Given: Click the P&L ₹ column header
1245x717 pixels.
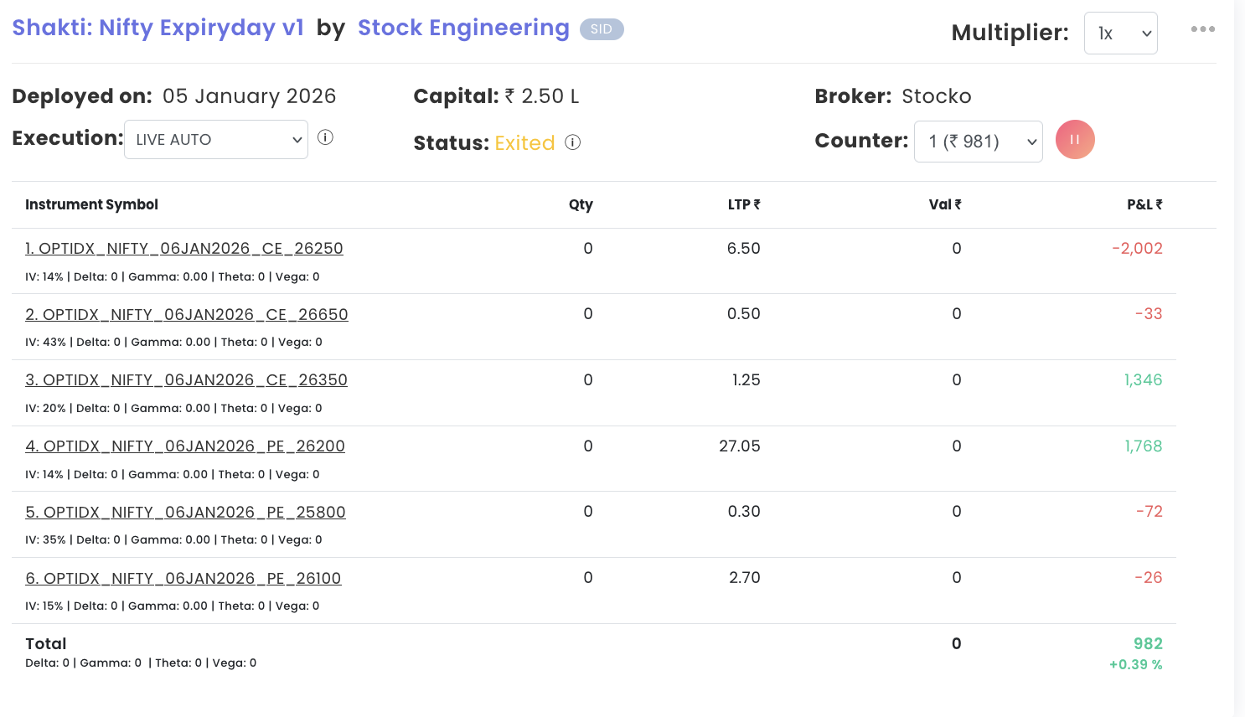Looking at the screenshot, I should coord(1144,204).
